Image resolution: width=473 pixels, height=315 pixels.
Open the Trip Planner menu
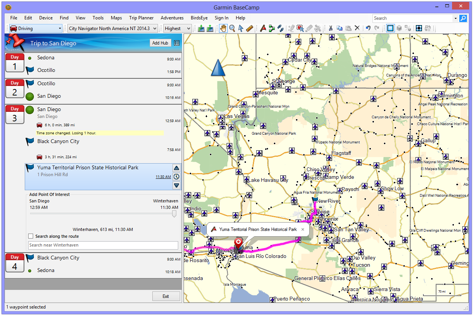click(141, 18)
